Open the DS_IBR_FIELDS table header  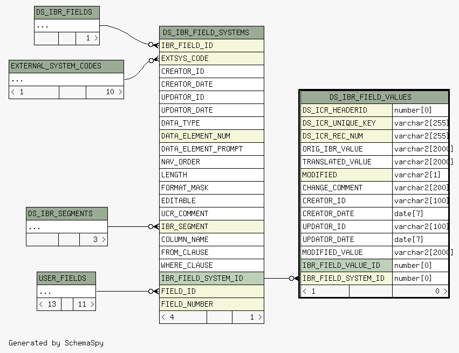coord(67,12)
